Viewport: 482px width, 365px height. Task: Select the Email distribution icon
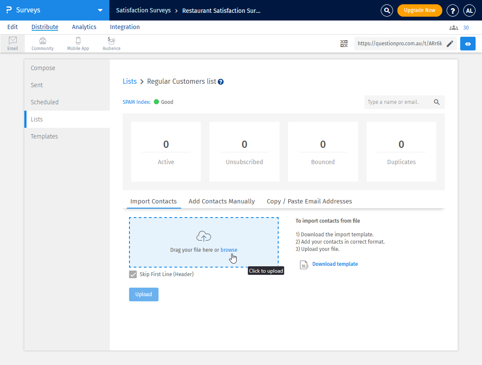click(12, 44)
